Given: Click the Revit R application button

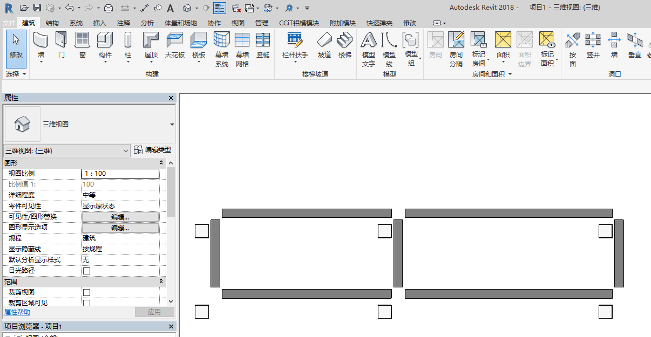Looking at the screenshot, I should click(x=9, y=8).
